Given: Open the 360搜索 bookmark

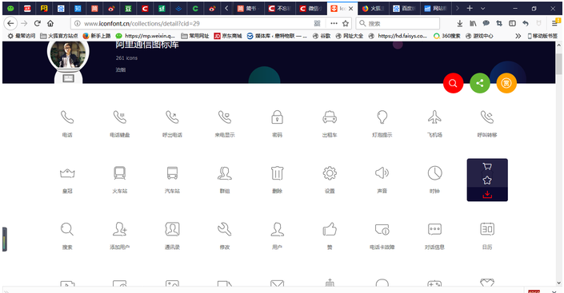Looking at the screenshot, I should click(447, 36).
